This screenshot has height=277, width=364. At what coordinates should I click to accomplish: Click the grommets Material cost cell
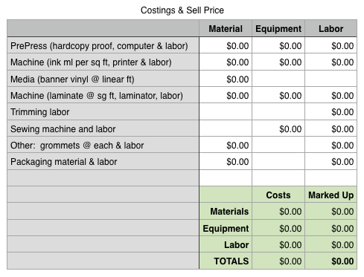point(226,145)
